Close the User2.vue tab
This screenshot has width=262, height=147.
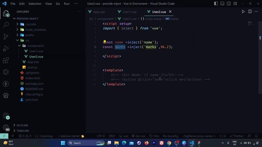170,11
